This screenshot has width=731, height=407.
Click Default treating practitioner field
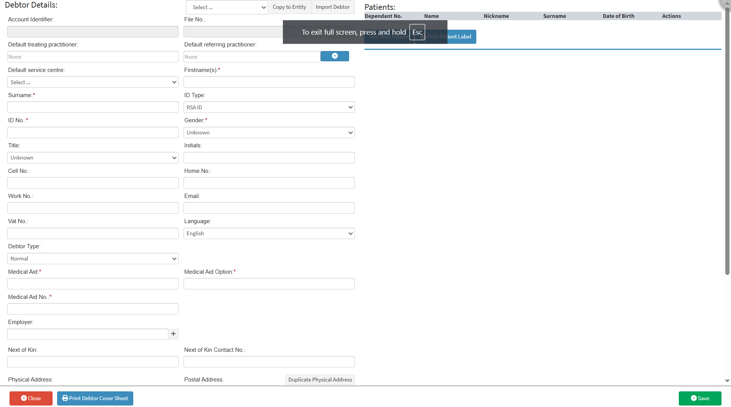pos(93,57)
